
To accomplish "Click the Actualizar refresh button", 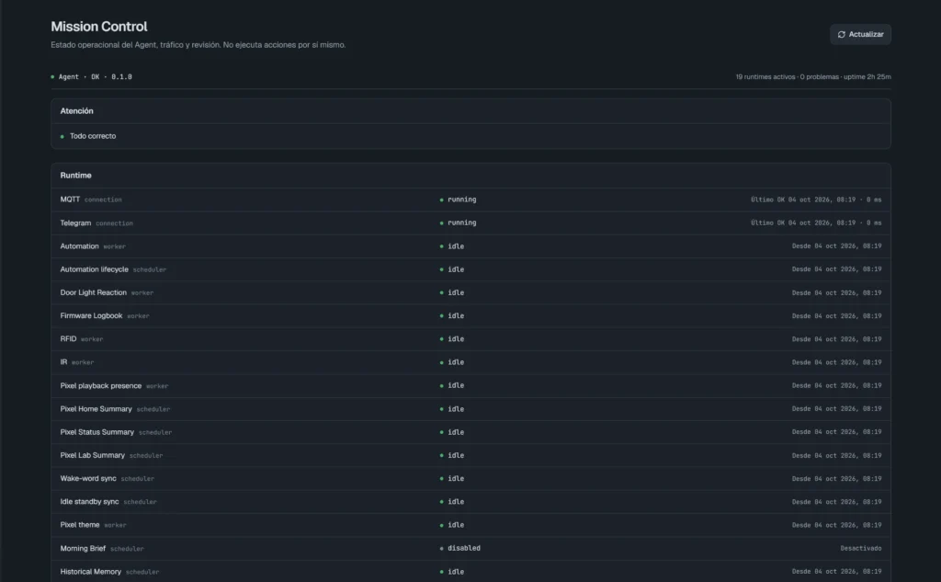I will coord(860,34).
